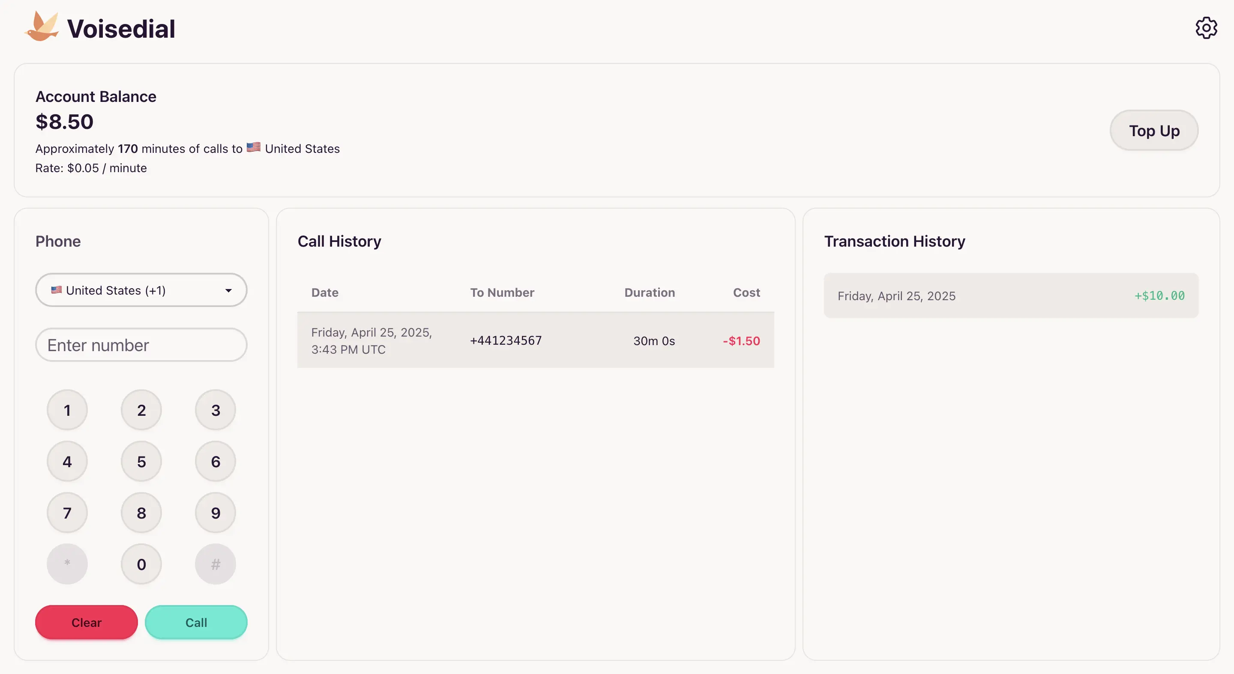Select the +441234567 call history row
This screenshot has width=1234, height=674.
coord(535,340)
